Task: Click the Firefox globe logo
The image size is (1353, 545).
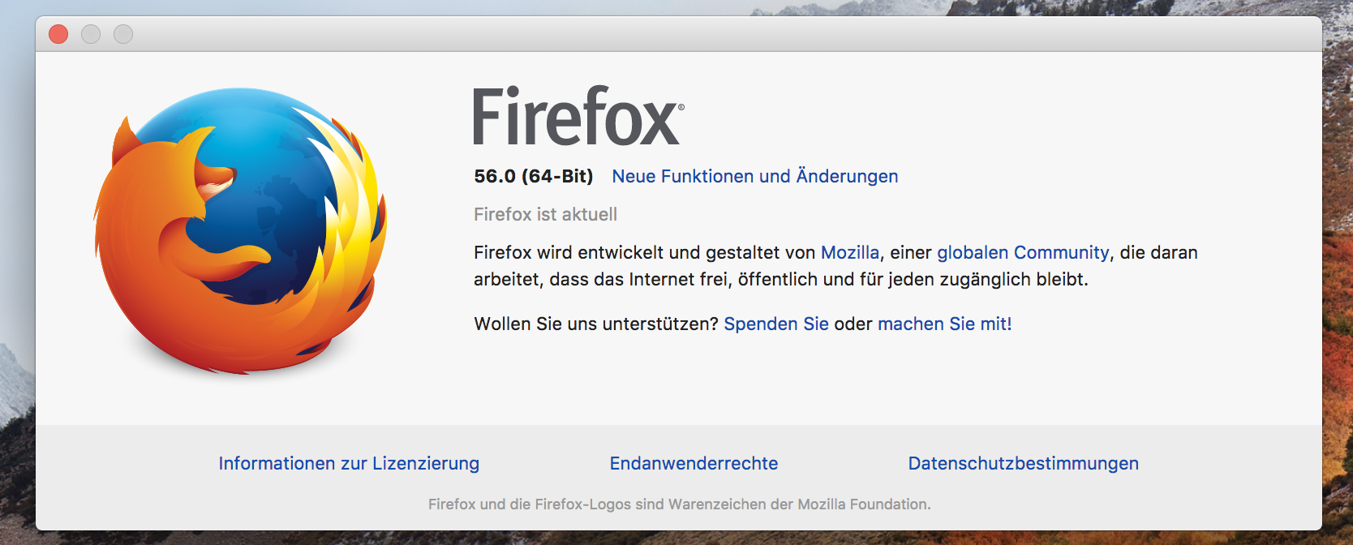Action: (240, 231)
